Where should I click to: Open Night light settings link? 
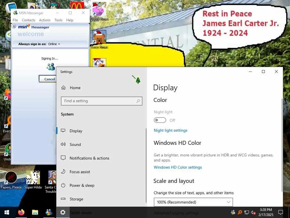point(170,130)
